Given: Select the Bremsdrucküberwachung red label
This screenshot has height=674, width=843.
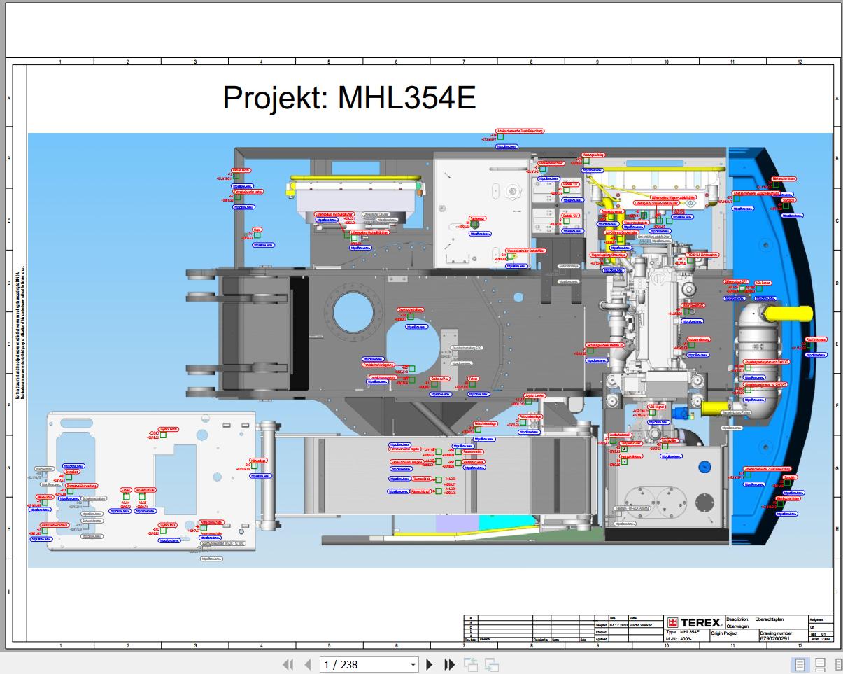Looking at the screenshot, I should [82, 486].
